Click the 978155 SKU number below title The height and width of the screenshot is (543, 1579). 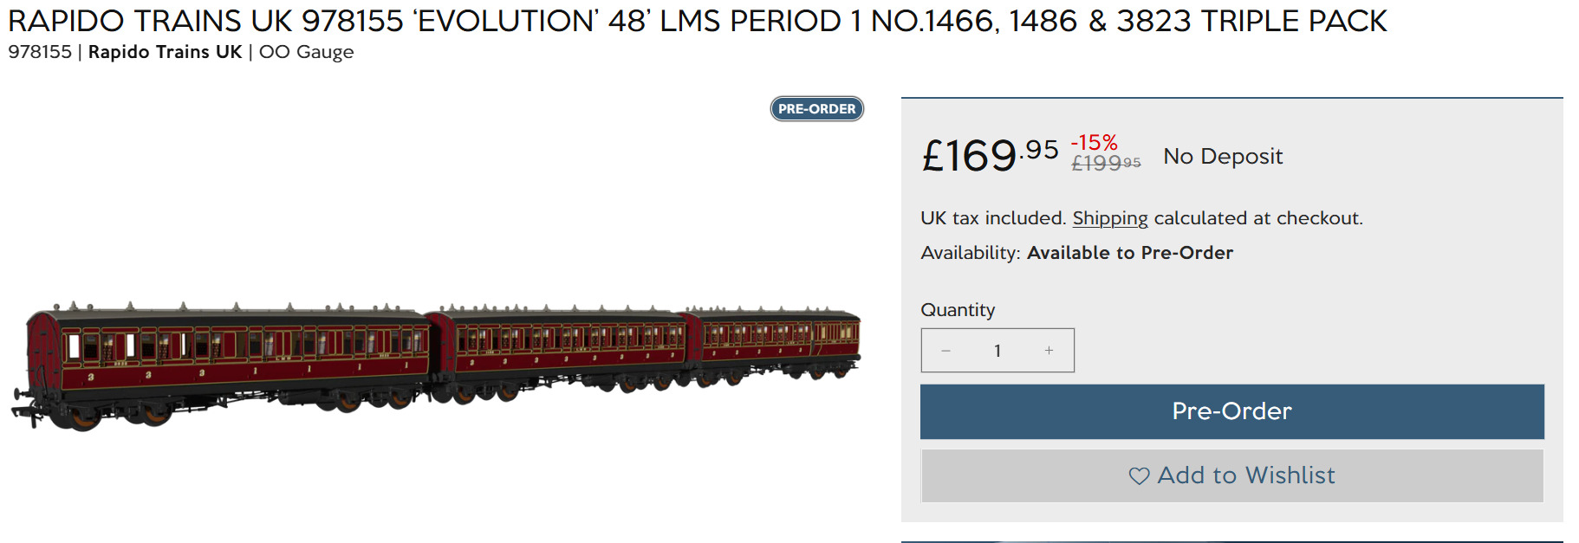(x=40, y=52)
